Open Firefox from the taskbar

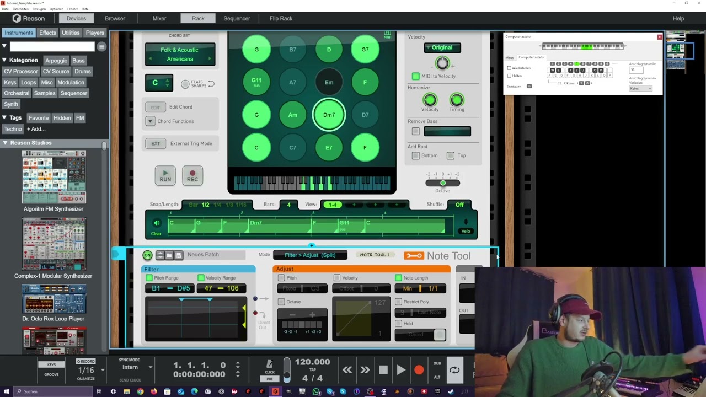point(153,391)
